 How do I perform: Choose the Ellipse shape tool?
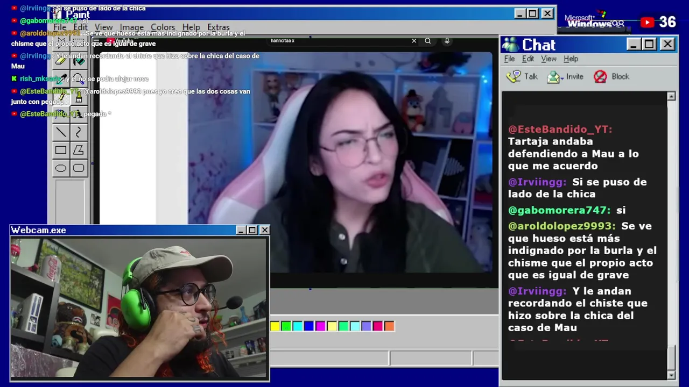click(61, 168)
